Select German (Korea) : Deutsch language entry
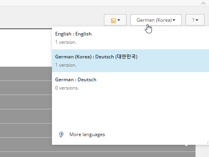 point(130,61)
